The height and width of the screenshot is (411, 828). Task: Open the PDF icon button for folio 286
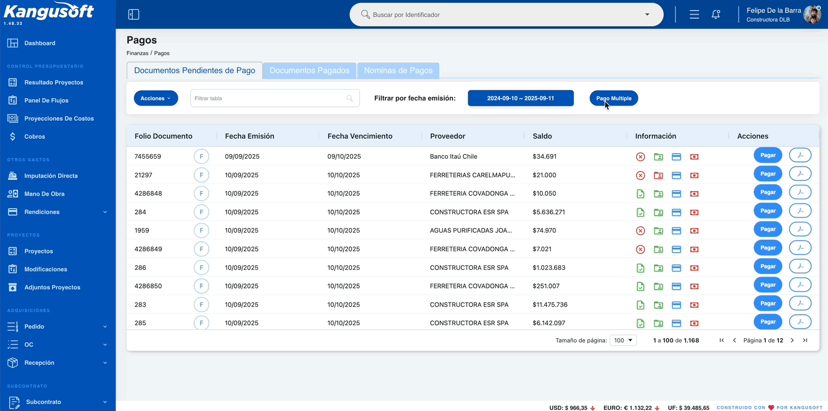point(800,266)
